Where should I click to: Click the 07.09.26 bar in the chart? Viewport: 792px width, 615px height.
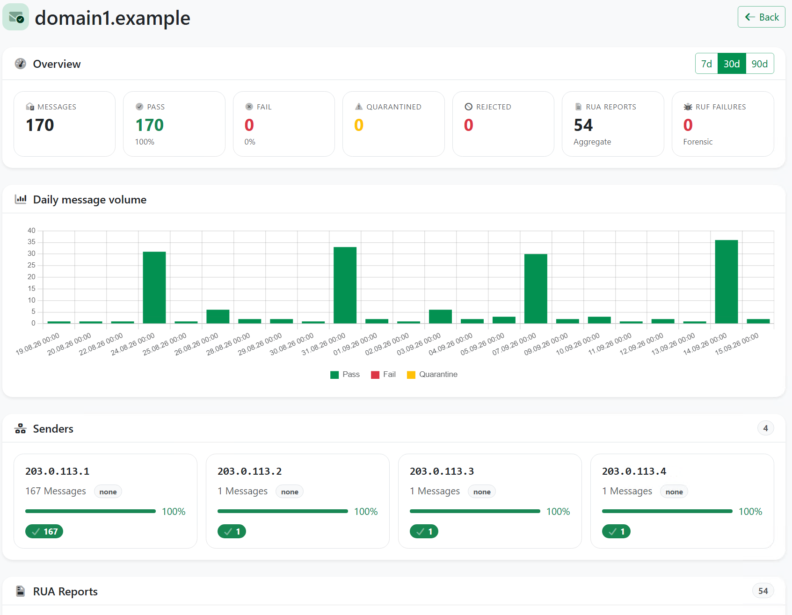pos(536,289)
